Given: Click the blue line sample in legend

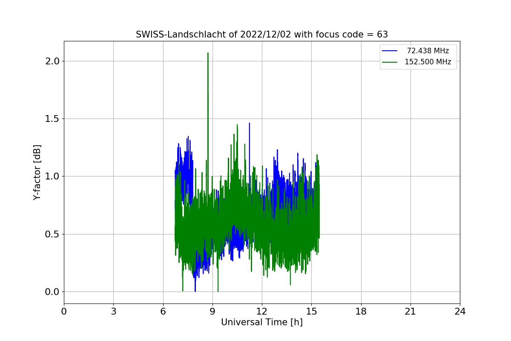Looking at the screenshot, I should [390, 51].
